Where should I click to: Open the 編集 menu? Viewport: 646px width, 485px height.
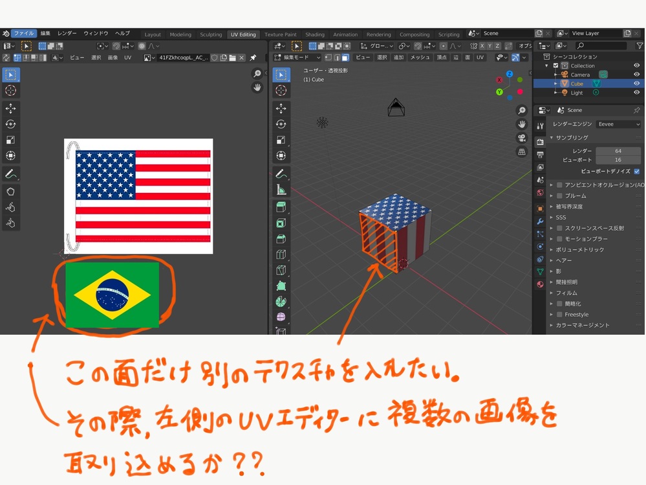pos(45,34)
